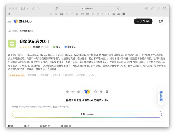Go forward in Safari

pyautogui.click(x=39, y=8)
